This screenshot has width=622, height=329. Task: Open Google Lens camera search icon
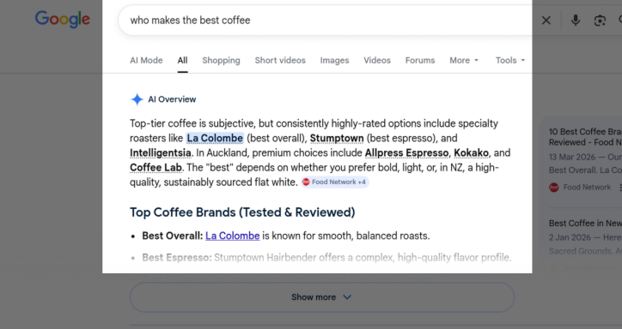[600, 21]
